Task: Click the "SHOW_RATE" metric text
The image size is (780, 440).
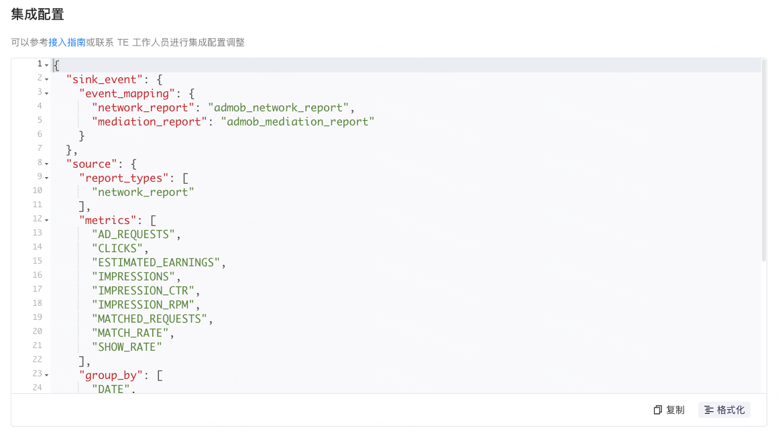Action: 127,347
